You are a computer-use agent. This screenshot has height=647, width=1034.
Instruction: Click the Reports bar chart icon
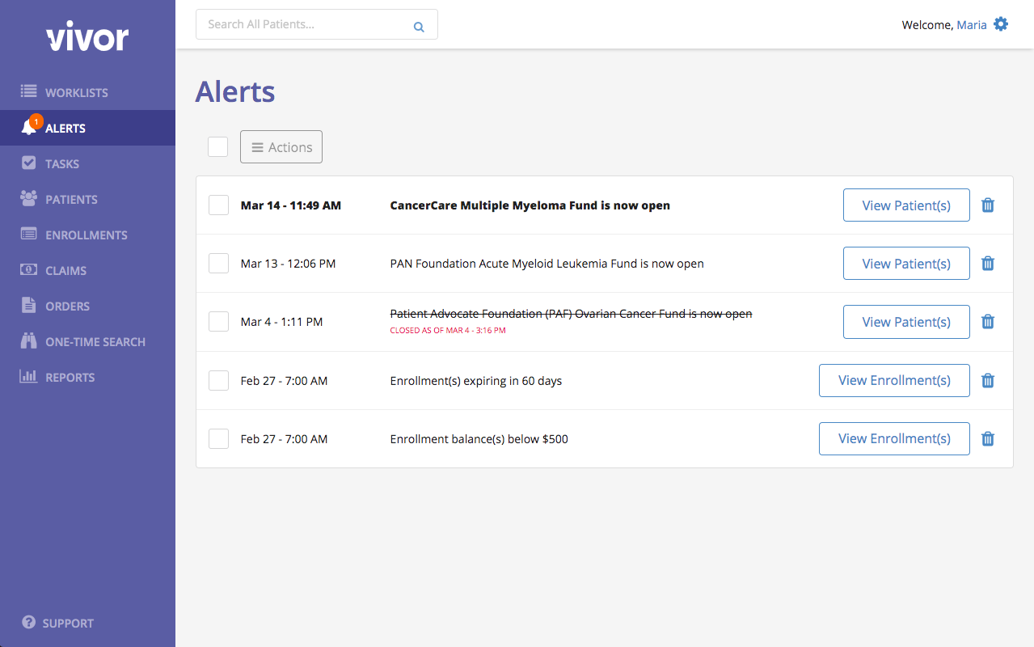[29, 376]
